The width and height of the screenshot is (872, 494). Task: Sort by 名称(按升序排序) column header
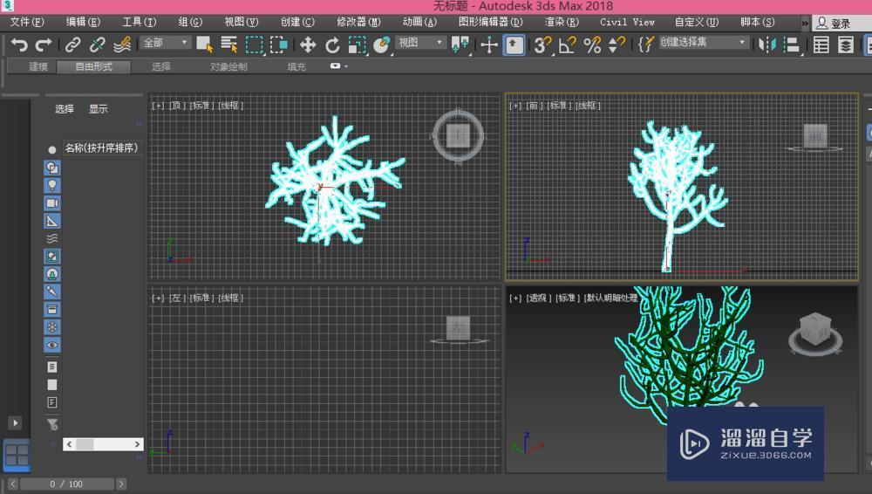point(101,148)
